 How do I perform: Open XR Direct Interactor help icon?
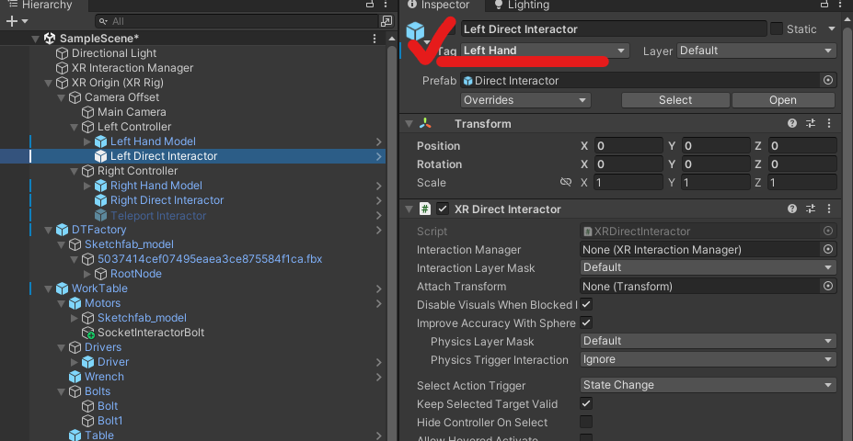[x=792, y=209]
